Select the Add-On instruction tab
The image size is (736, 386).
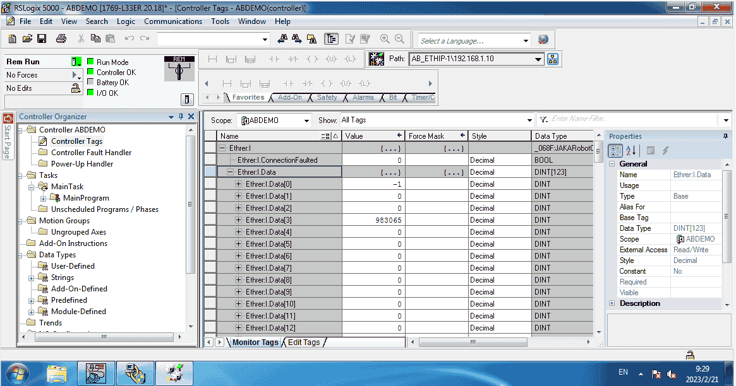(x=290, y=98)
